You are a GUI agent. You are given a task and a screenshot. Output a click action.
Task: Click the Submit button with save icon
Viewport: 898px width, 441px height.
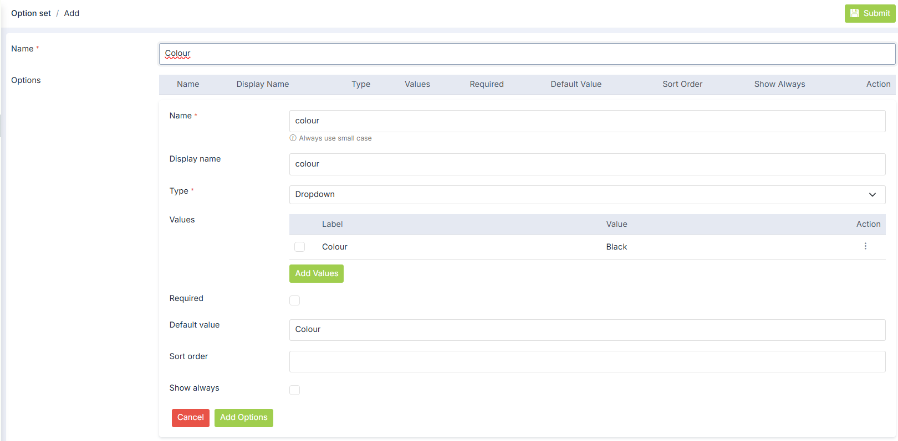[x=870, y=13]
